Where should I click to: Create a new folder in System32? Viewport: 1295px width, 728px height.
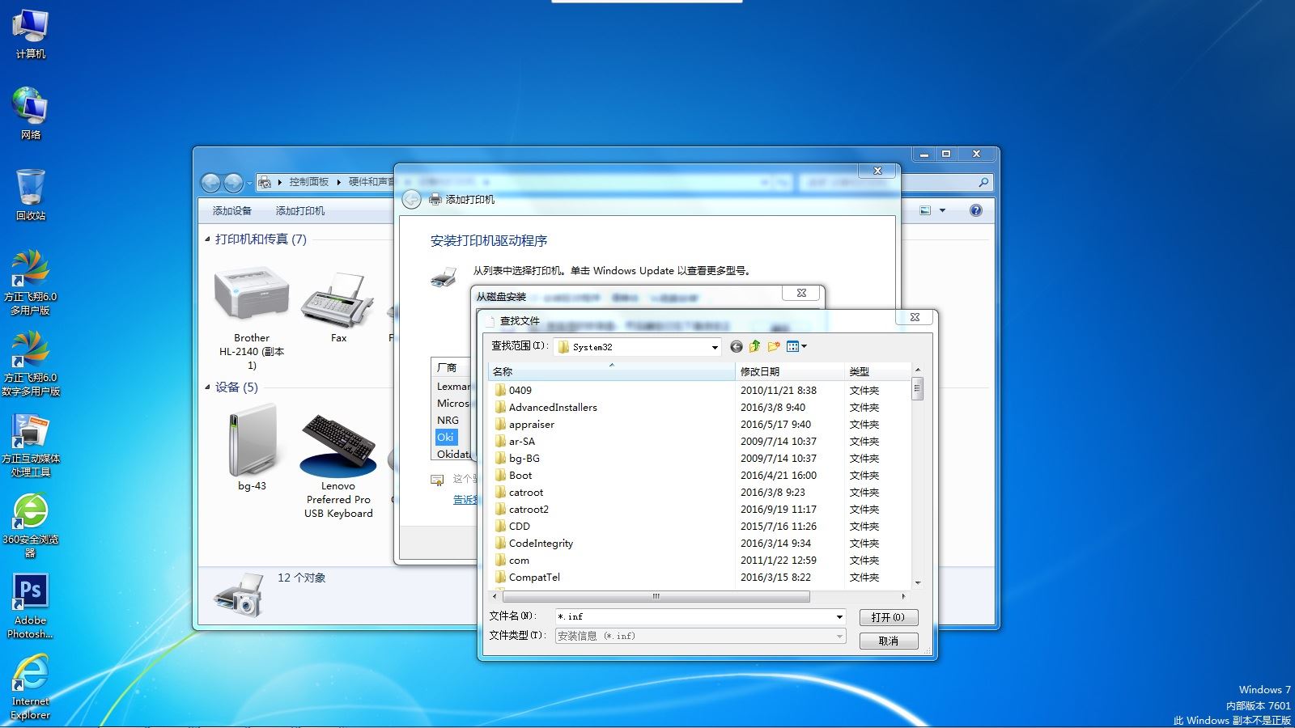pos(774,347)
